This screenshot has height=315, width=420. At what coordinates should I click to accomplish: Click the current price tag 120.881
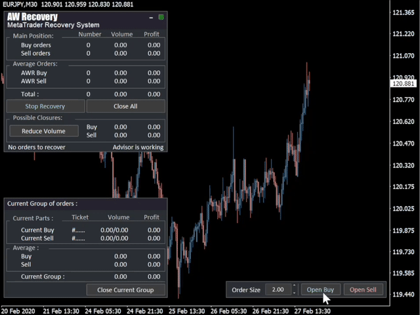tap(403, 84)
